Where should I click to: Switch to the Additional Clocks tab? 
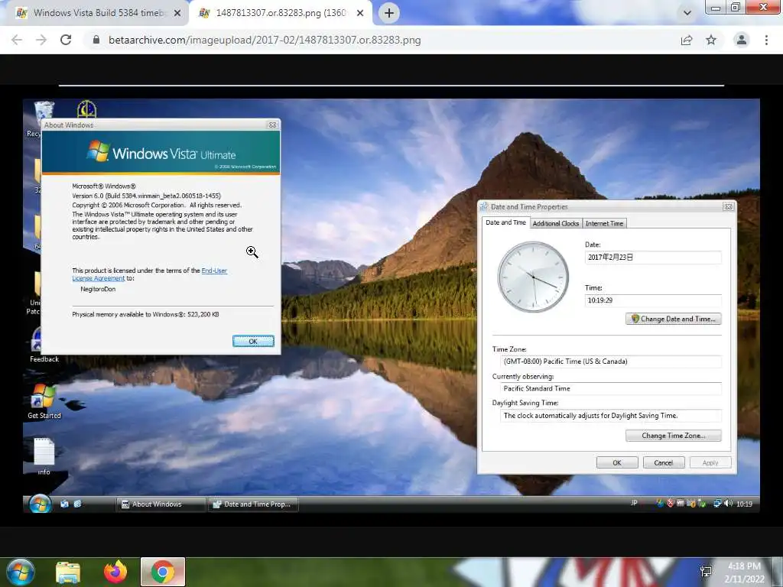click(x=555, y=224)
